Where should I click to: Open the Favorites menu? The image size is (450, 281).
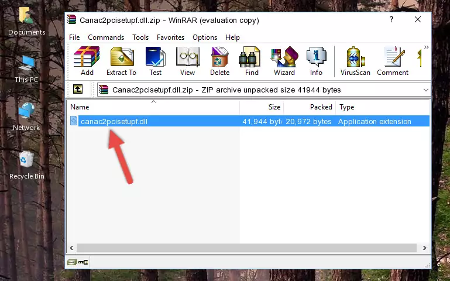[x=170, y=37]
